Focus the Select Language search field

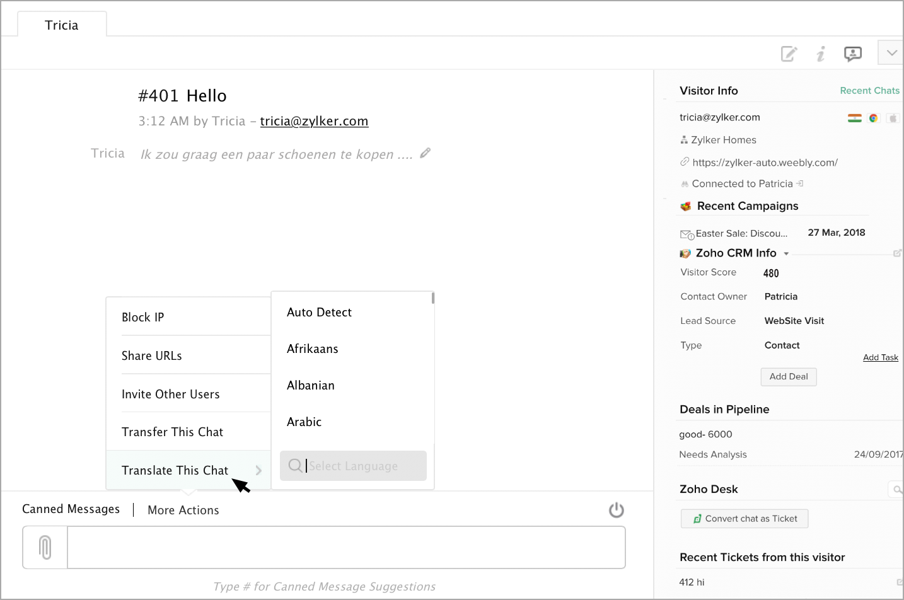(353, 466)
